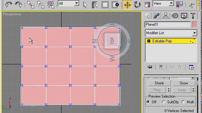This screenshot has height=113, width=202.
Task: Click the Make Unique icon
Action: 172,67
